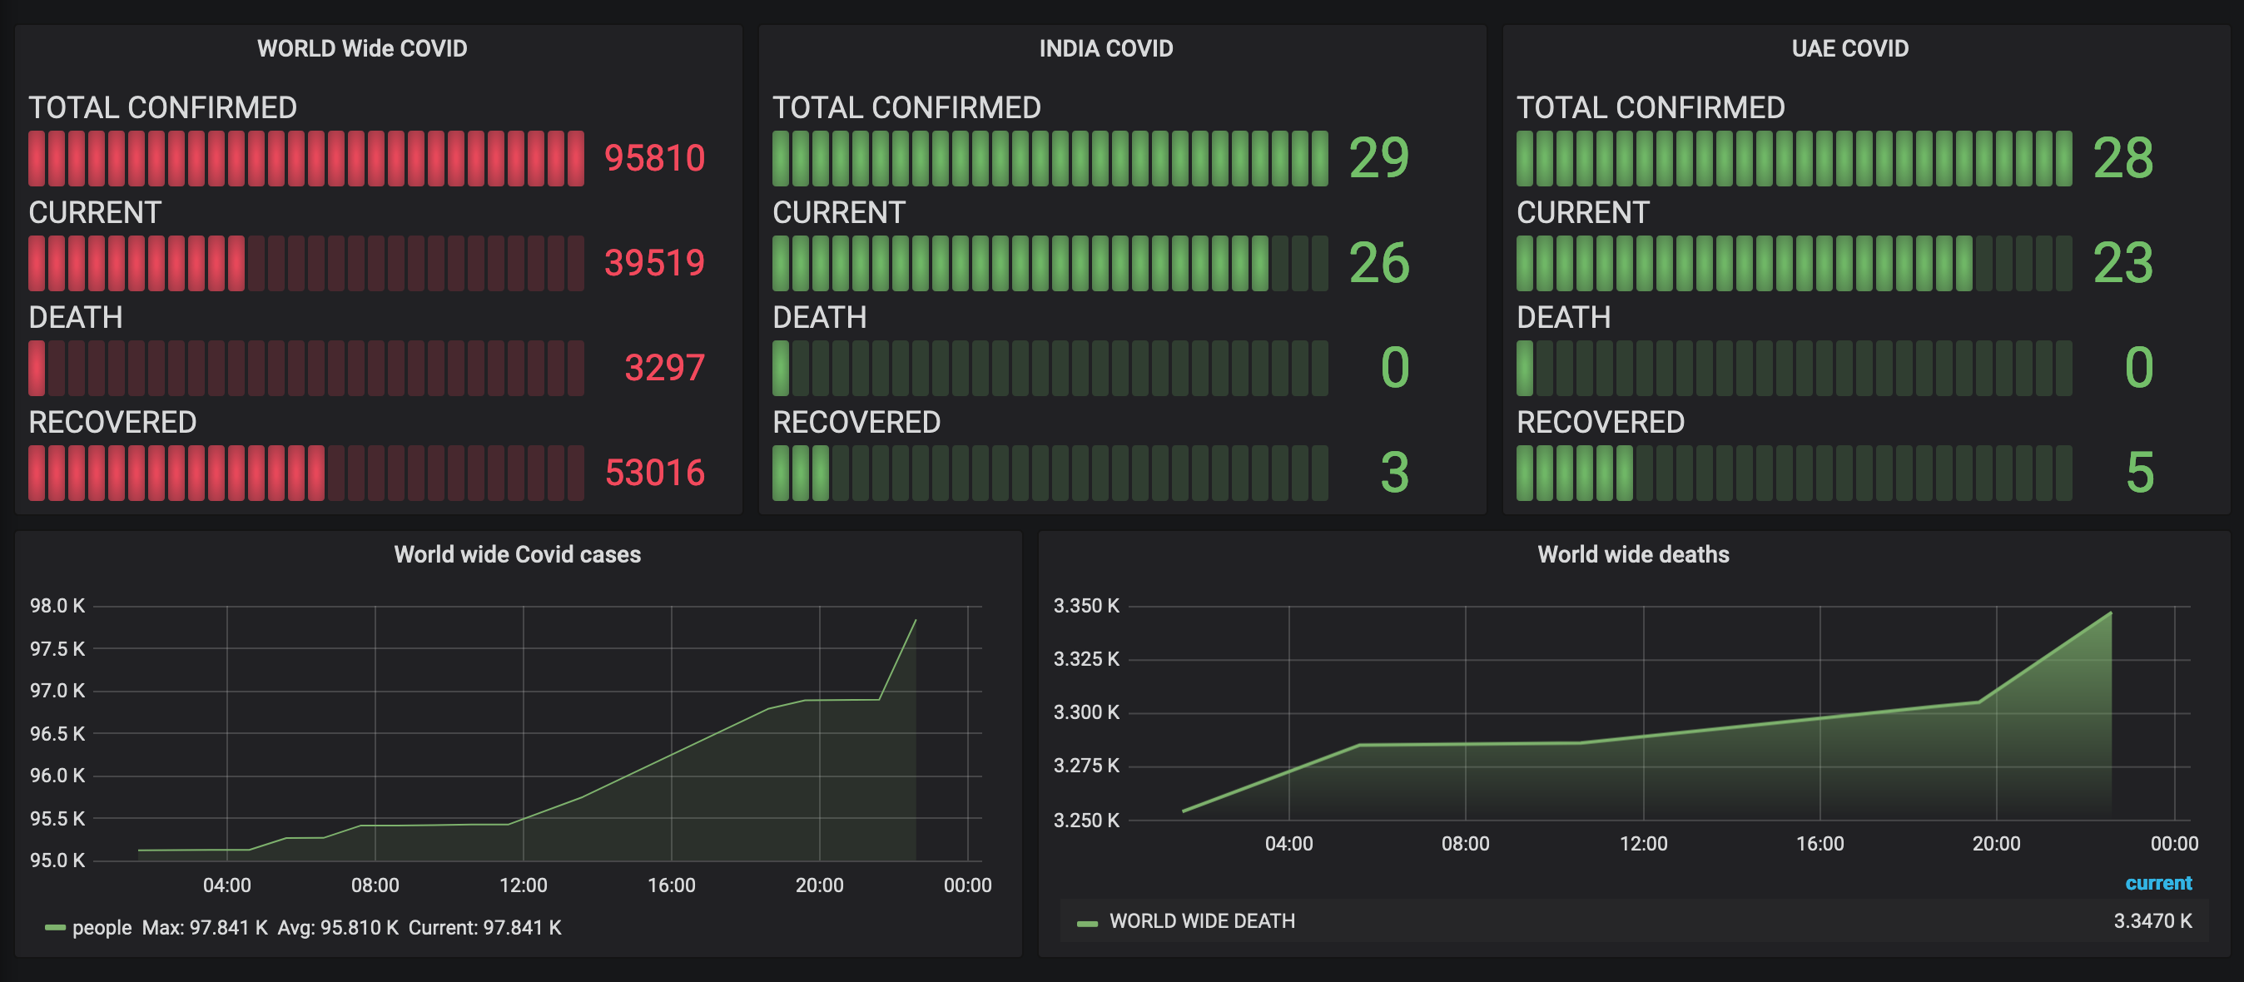Toggle the WORLD WIDE DEATH legend series
Image resolution: width=2244 pixels, height=982 pixels.
pyautogui.click(x=1201, y=921)
